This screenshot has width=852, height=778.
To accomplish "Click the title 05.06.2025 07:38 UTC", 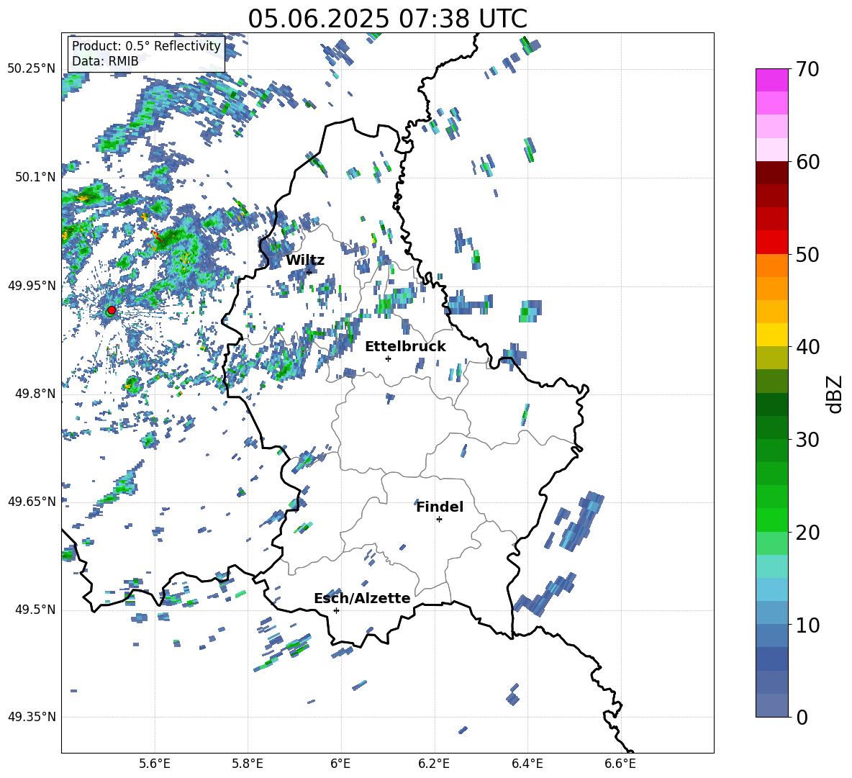I will click(387, 19).
